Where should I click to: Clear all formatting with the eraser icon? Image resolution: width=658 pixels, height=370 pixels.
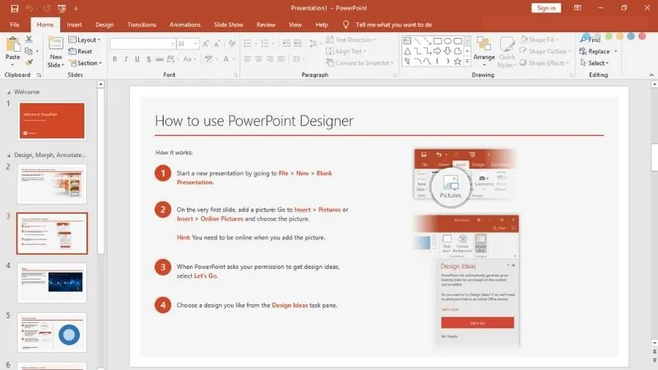pos(232,44)
